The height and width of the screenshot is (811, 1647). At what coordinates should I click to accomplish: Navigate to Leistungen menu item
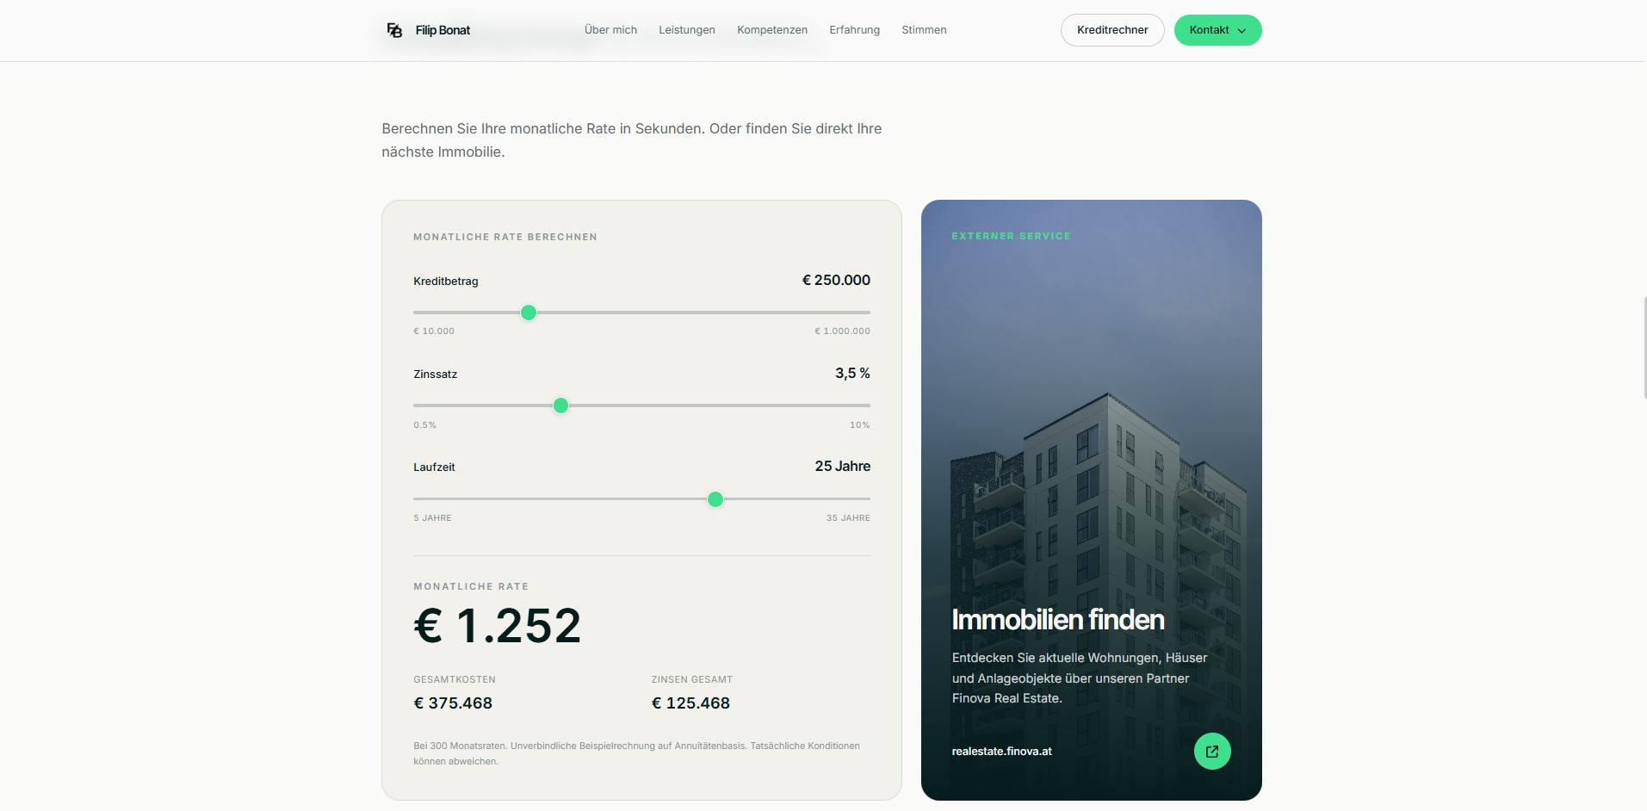pos(687,30)
